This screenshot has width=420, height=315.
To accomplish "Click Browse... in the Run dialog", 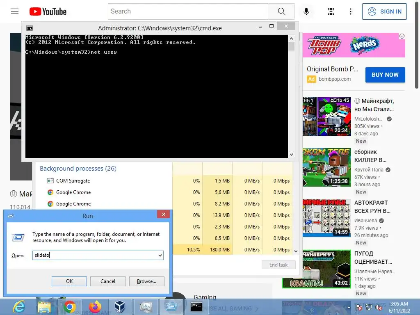I will pos(146,281).
